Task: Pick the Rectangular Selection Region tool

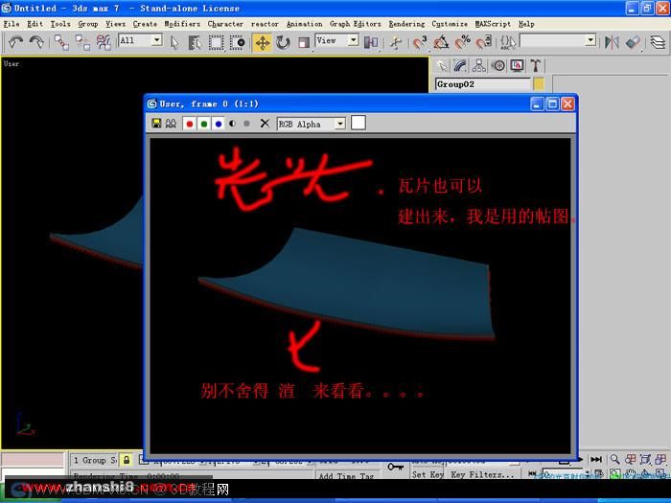Action: coord(216,42)
